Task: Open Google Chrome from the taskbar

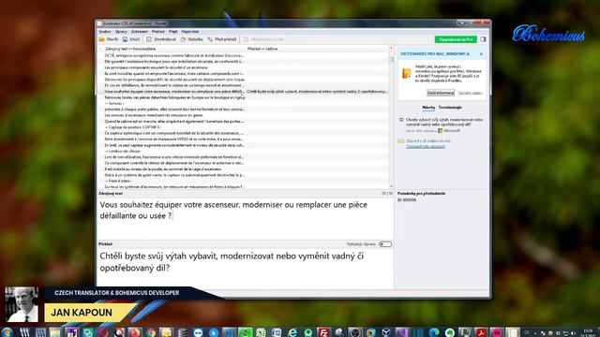Action: [151, 332]
